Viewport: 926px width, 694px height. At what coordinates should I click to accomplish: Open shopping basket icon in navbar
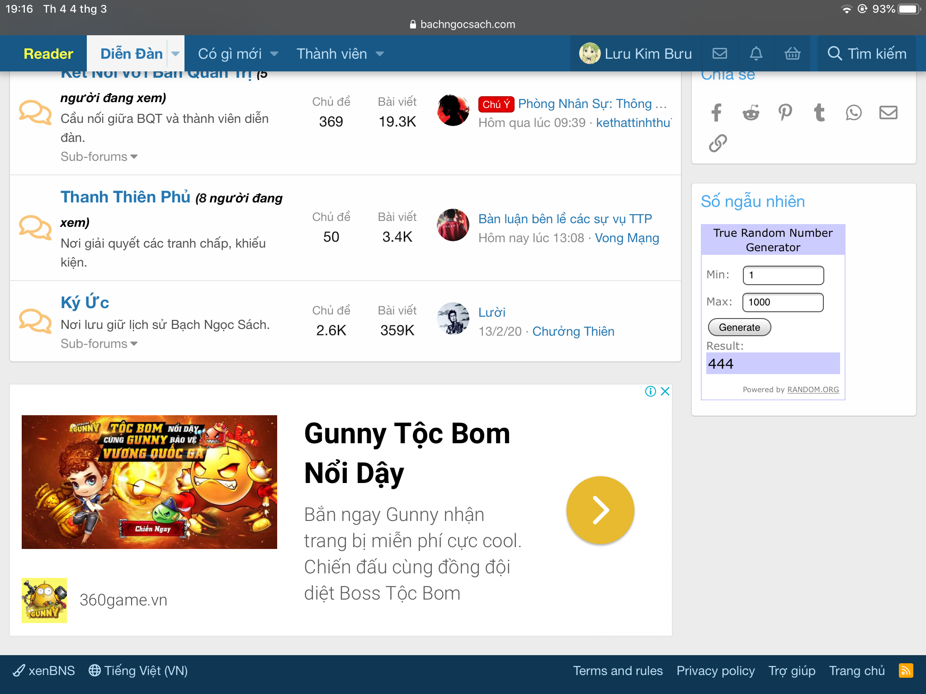point(793,54)
